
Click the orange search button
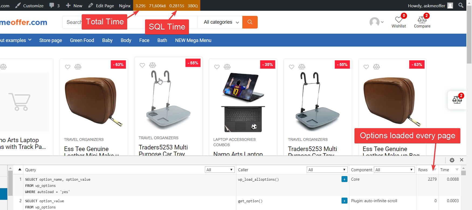pyautogui.click(x=250, y=22)
